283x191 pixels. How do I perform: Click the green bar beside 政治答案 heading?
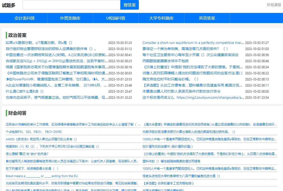[6, 35]
